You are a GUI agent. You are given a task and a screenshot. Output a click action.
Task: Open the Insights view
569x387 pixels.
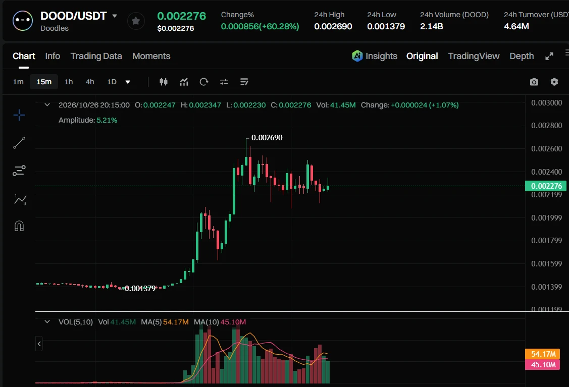[x=381, y=56]
